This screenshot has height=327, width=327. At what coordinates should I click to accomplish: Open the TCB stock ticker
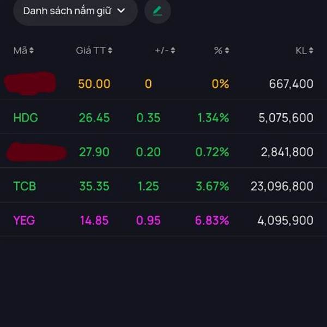click(25, 186)
